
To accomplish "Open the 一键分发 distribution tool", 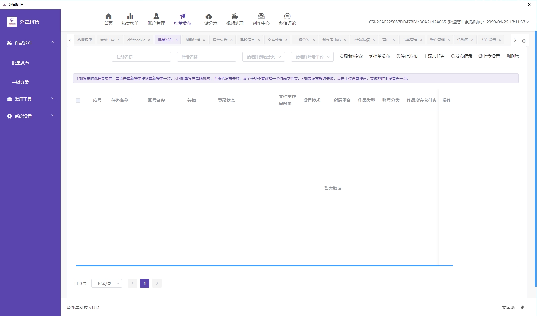I will point(208,19).
